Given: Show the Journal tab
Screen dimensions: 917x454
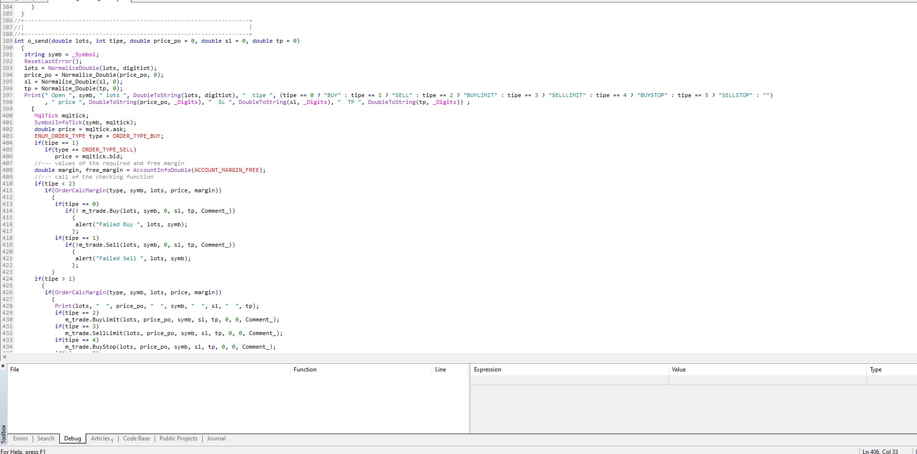Looking at the screenshot, I should pyautogui.click(x=216, y=438).
